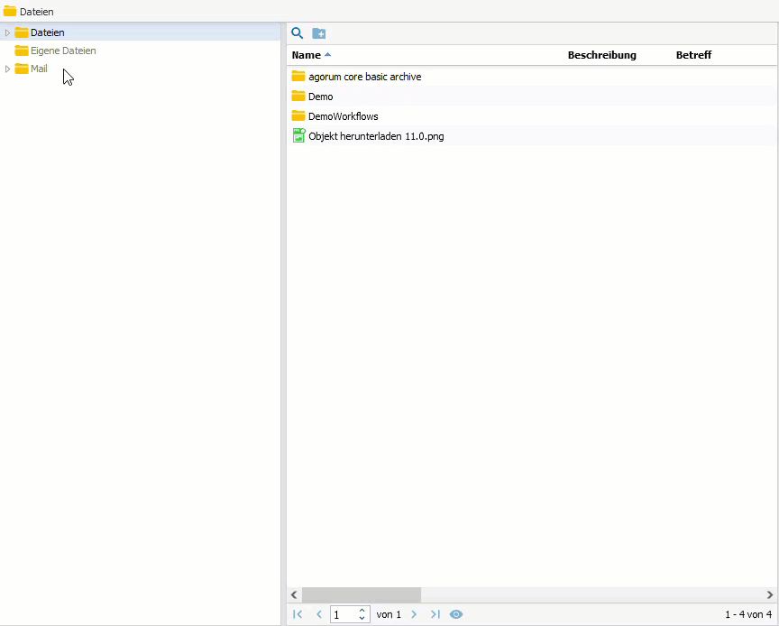Increase page number with up stepper
The width and height of the screenshot is (779, 626).
tap(362, 611)
